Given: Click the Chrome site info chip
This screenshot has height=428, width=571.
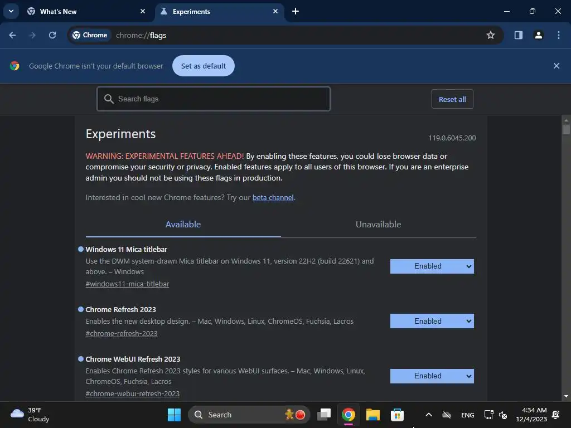Looking at the screenshot, I should pos(90,35).
